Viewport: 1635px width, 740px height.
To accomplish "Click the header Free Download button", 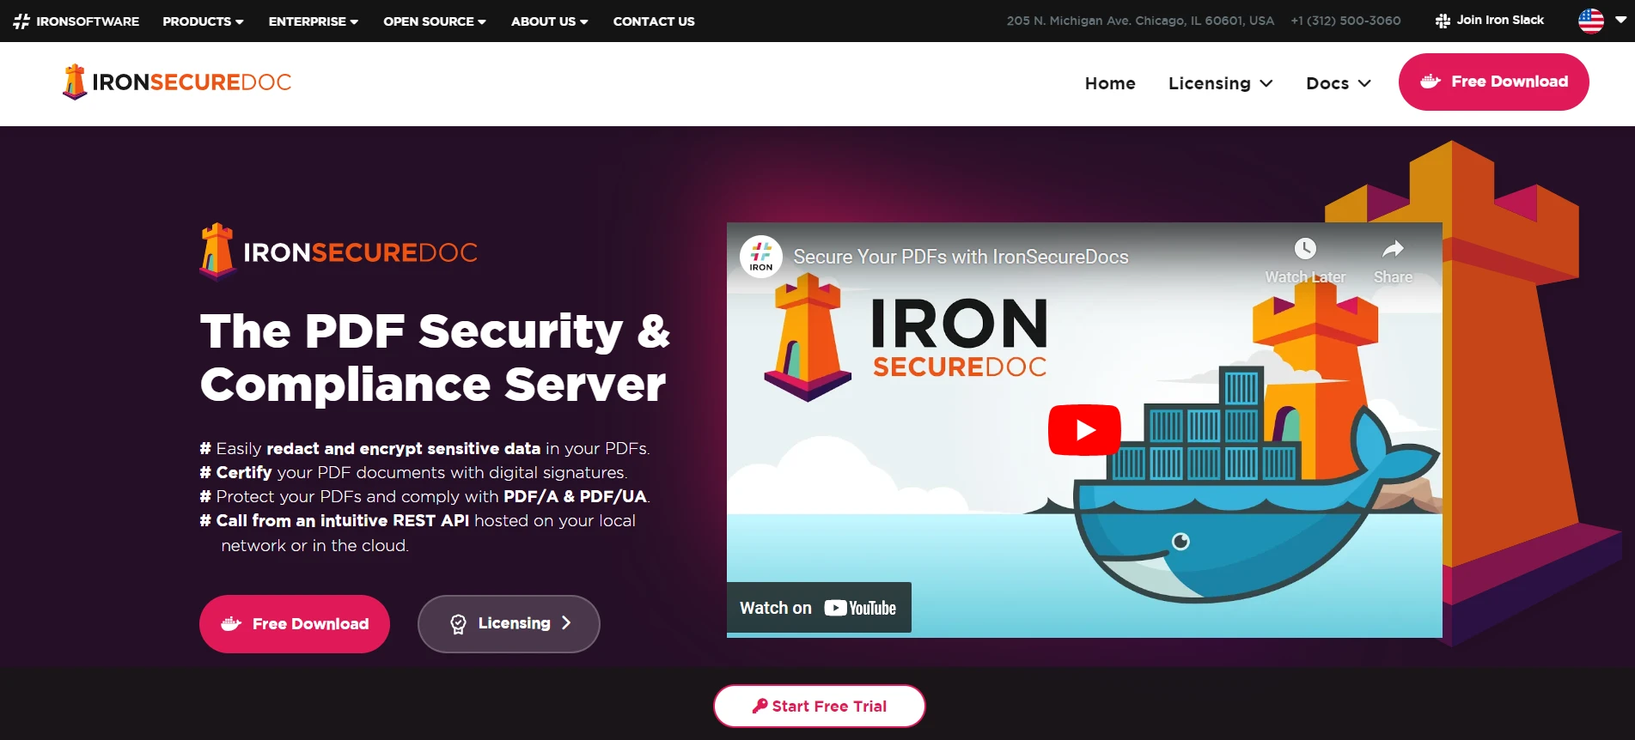I will (1493, 82).
